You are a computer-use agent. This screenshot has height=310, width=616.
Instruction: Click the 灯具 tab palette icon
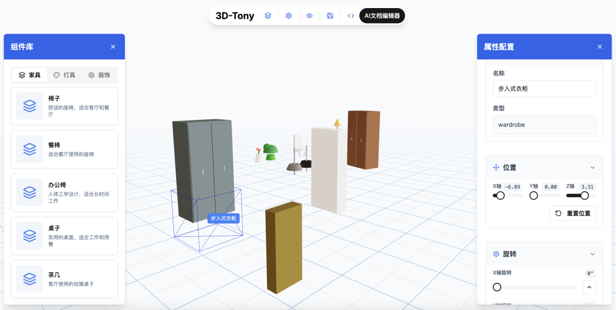56,75
